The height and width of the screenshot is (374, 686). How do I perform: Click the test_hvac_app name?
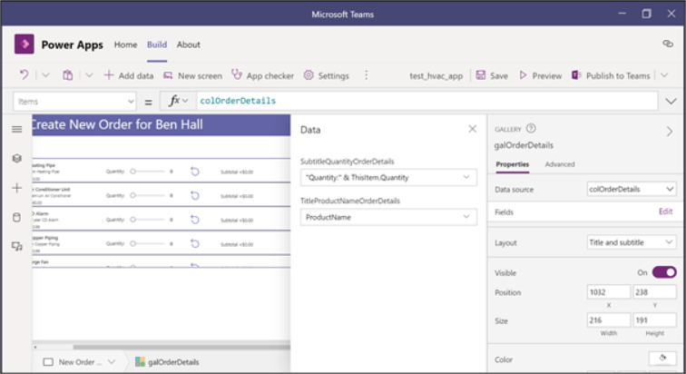click(x=436, y=76)
